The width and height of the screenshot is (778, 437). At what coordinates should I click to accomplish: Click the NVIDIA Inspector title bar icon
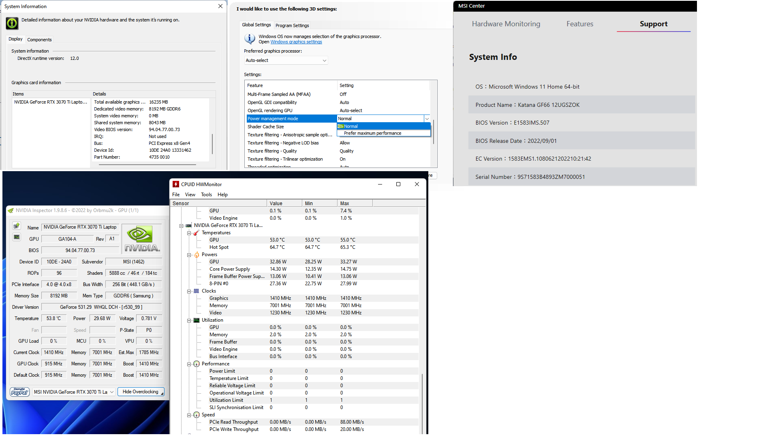(11, 210)
